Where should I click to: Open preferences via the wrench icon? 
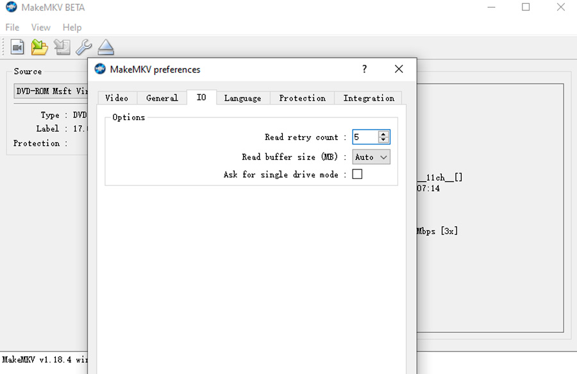[84, 47]
